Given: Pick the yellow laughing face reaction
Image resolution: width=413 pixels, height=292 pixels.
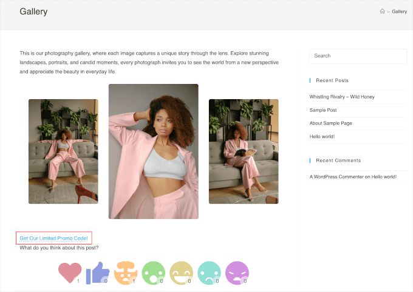Looking at the screenshot, I should pyautogui.click(x=181, y=273).
